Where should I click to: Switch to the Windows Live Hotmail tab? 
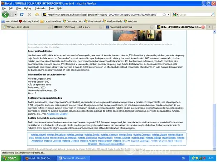(x=26, y=27)
